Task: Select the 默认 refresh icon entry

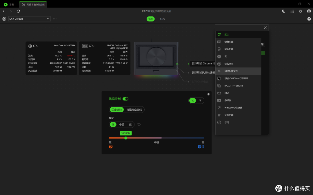Action: click(x=219, y=34)
